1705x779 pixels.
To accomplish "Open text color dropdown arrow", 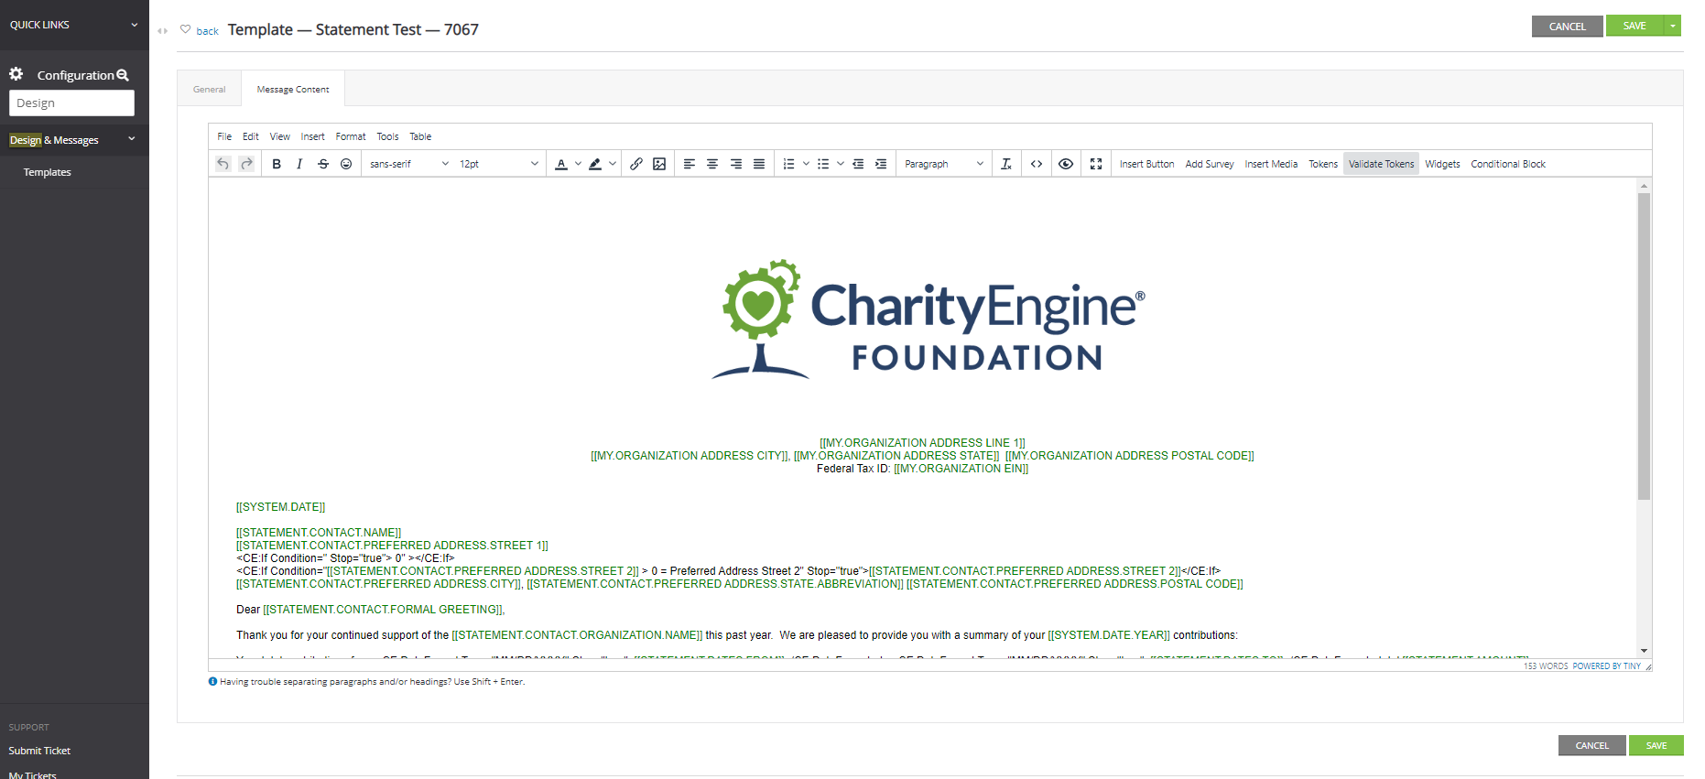I will (578, 164).
